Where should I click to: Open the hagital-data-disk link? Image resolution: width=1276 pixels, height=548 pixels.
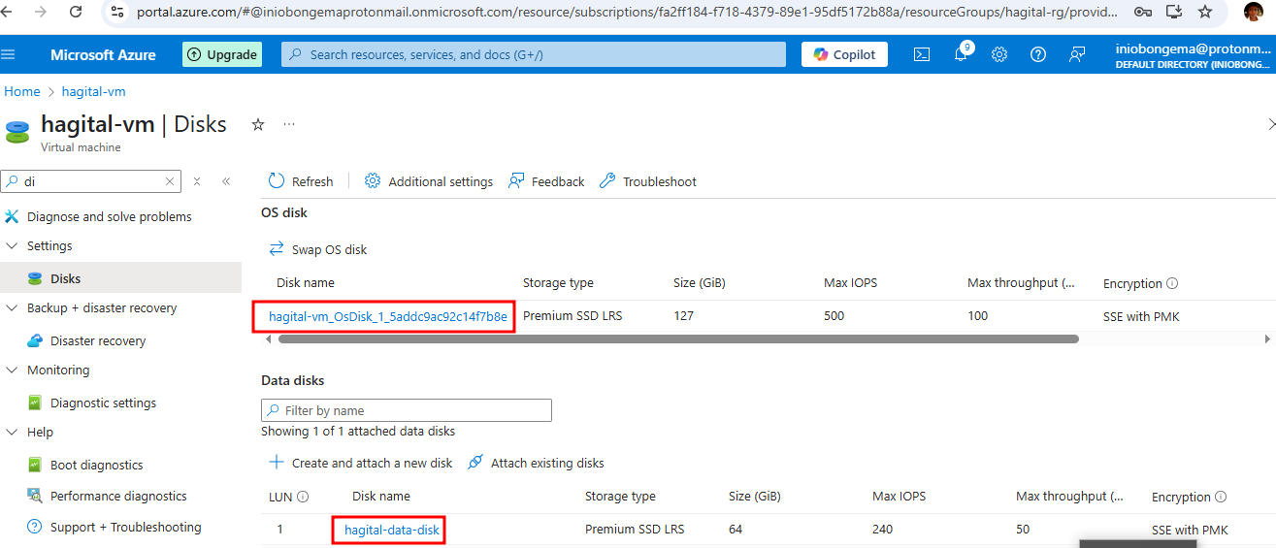pyautogui.click(x=392, y=530)
